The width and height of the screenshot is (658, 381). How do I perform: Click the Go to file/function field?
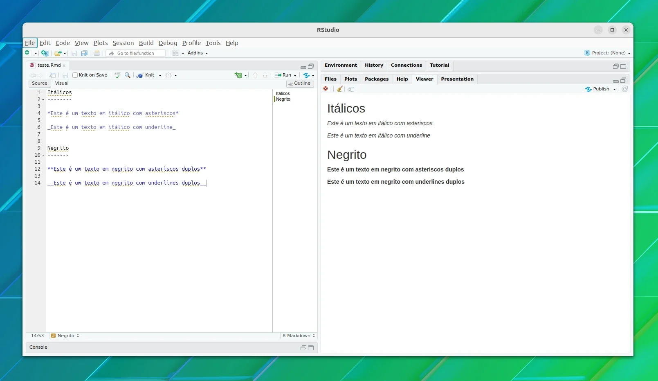click(x=136, y=53)
